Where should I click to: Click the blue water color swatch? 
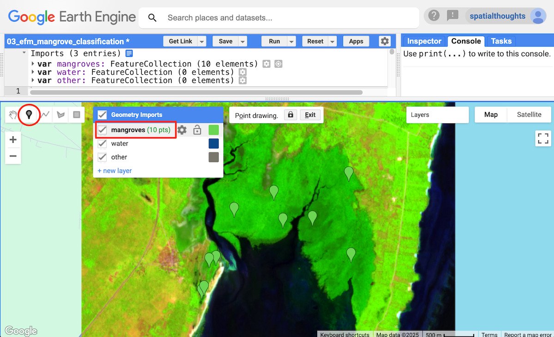[214, 143]
